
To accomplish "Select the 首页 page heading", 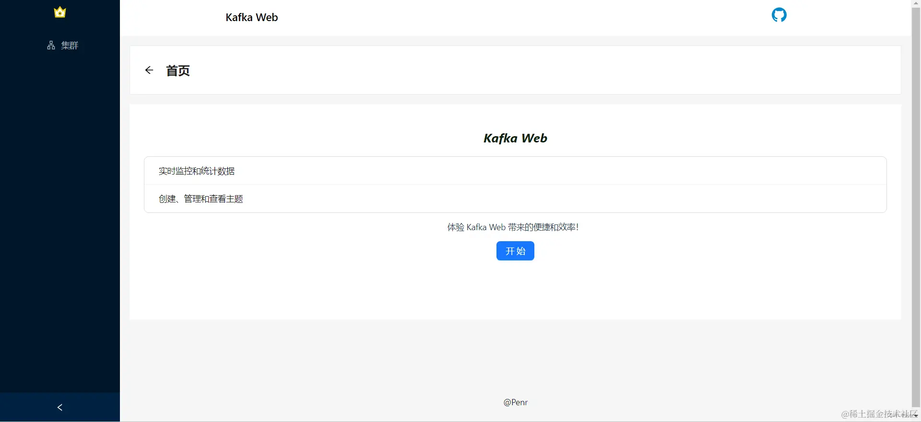I will [178, 70].
